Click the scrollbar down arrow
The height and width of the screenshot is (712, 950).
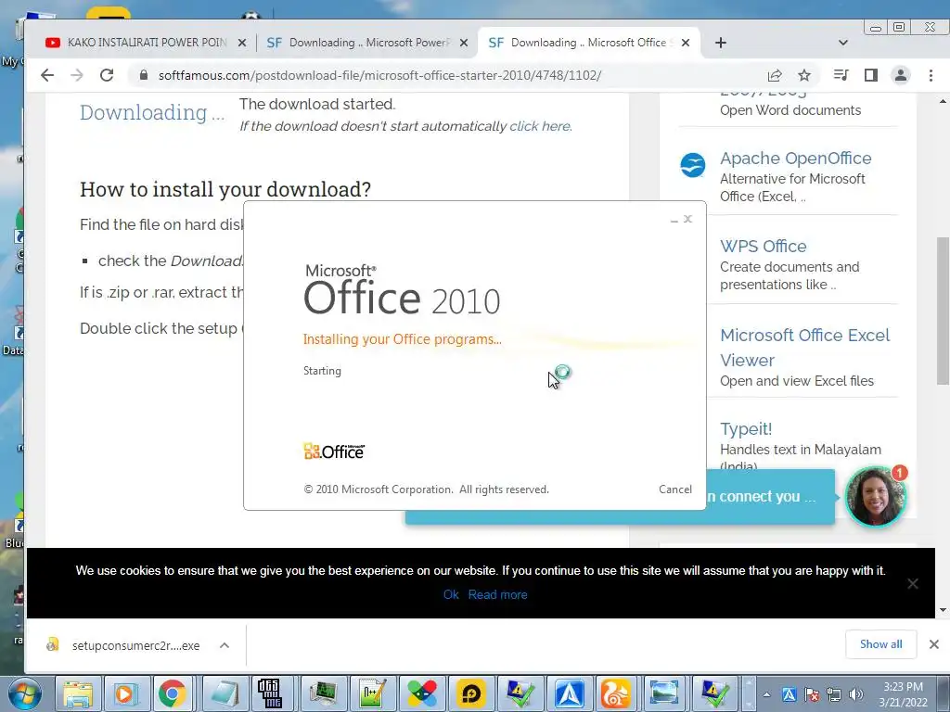[943, 610]
